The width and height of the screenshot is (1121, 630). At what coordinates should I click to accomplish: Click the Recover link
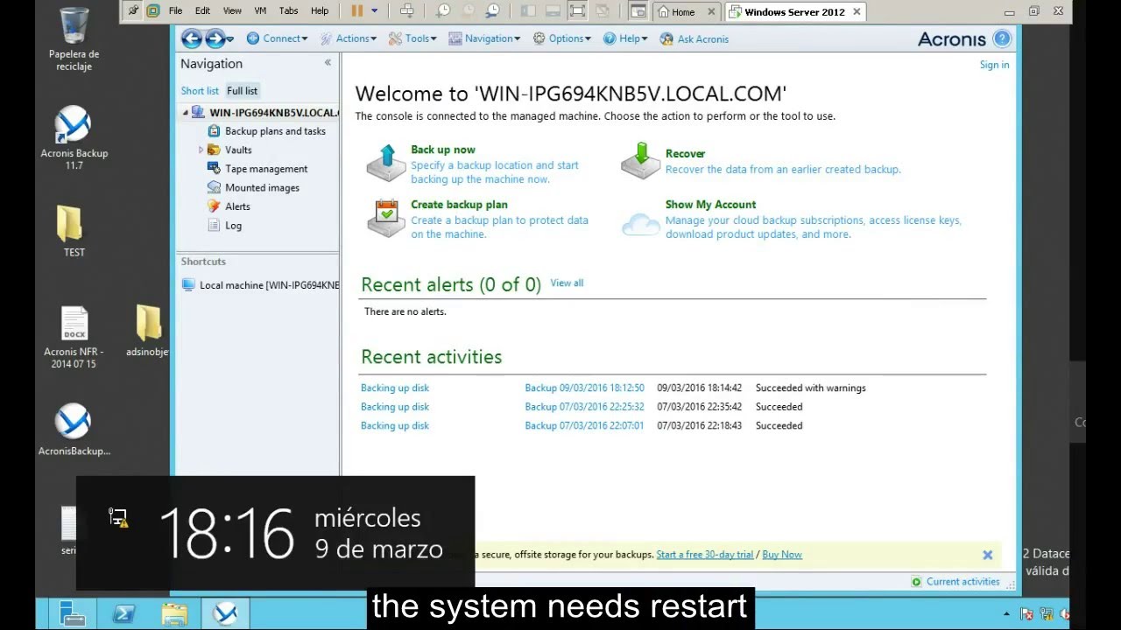[685, 154]
